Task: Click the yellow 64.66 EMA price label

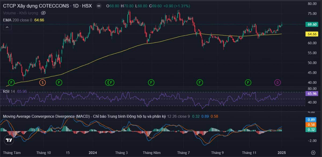Action: click(312, 34)
